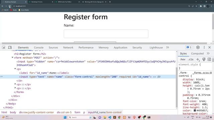Switch to the Elements tab
Image resolution: width=214 pixels, height=120 pixels.
[x=23, y=47]
